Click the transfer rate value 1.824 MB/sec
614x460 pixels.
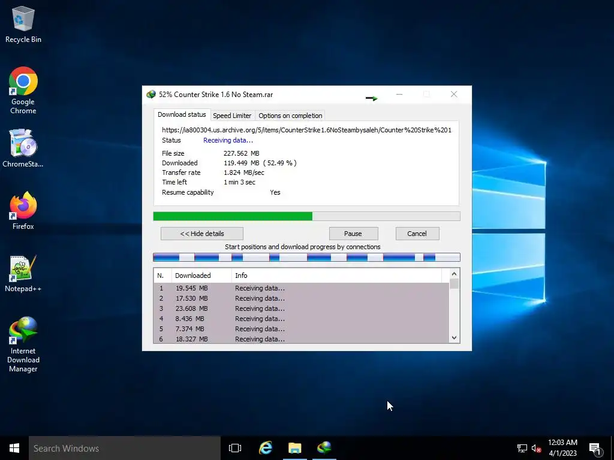[243, 172]
